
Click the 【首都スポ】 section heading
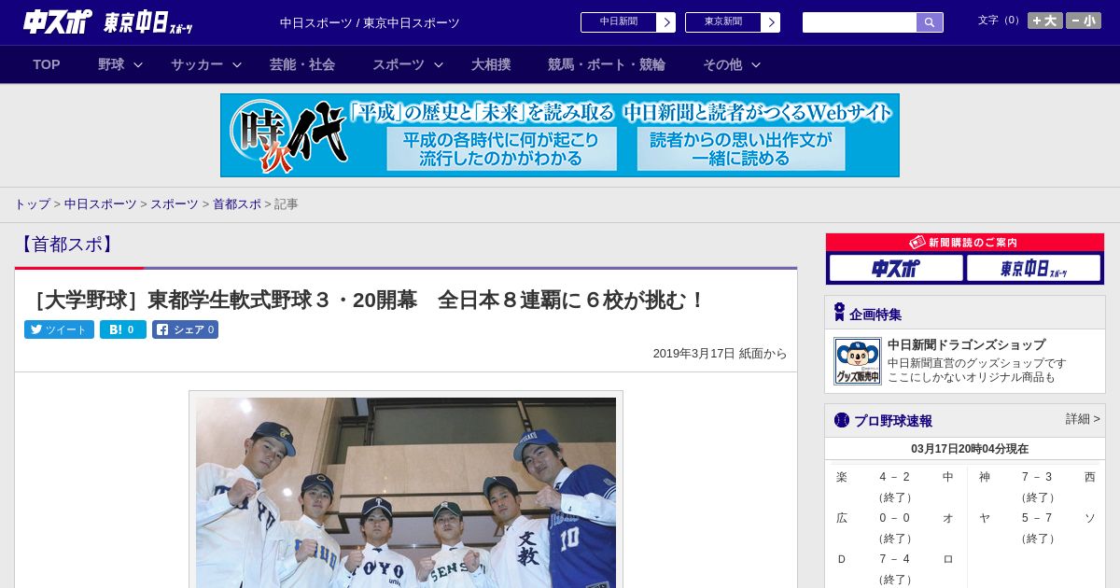click(66, 245)
